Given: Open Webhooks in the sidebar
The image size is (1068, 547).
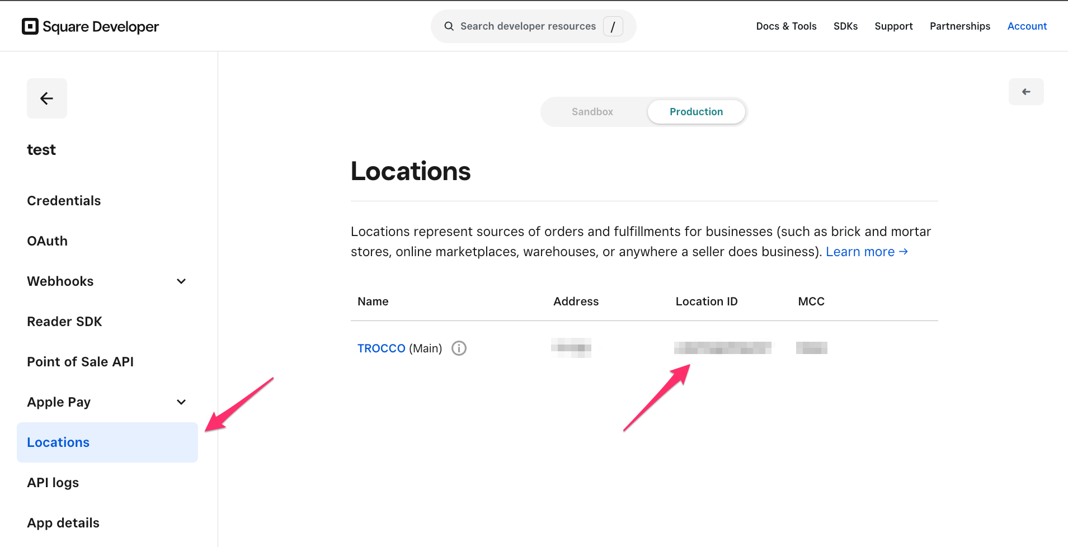Looking at the screenshot, I should coord(60,281).
